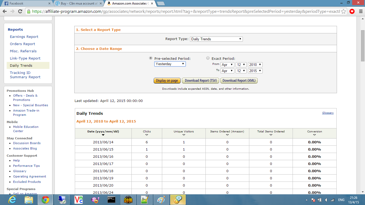Click the Chrome icon in the taskbar
365x205 pixels.
45,200
